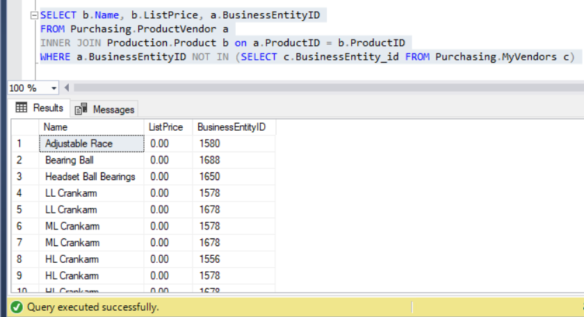Click the WHERE keyword in the query
This screenshot has width=584, height=317.
point(55,56)
